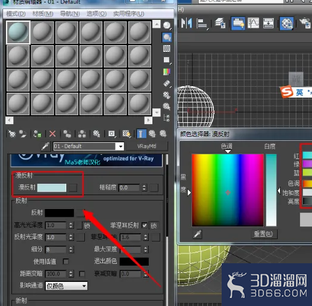Click the highlight glossiness lock button

[87, 226]
